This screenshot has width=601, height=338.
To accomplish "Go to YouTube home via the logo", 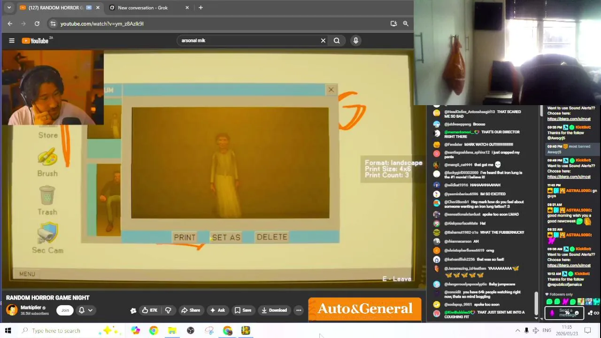I will point(35,40).
